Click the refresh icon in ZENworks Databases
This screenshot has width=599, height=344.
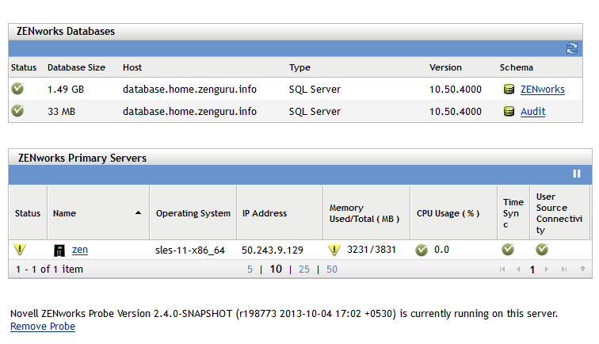click(x=572, y=48)
